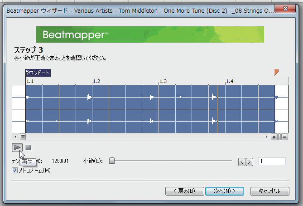The image size is (303, 206).
Task: Toggle the メトロノーム(M) checkbox
Action: [14, 170]
